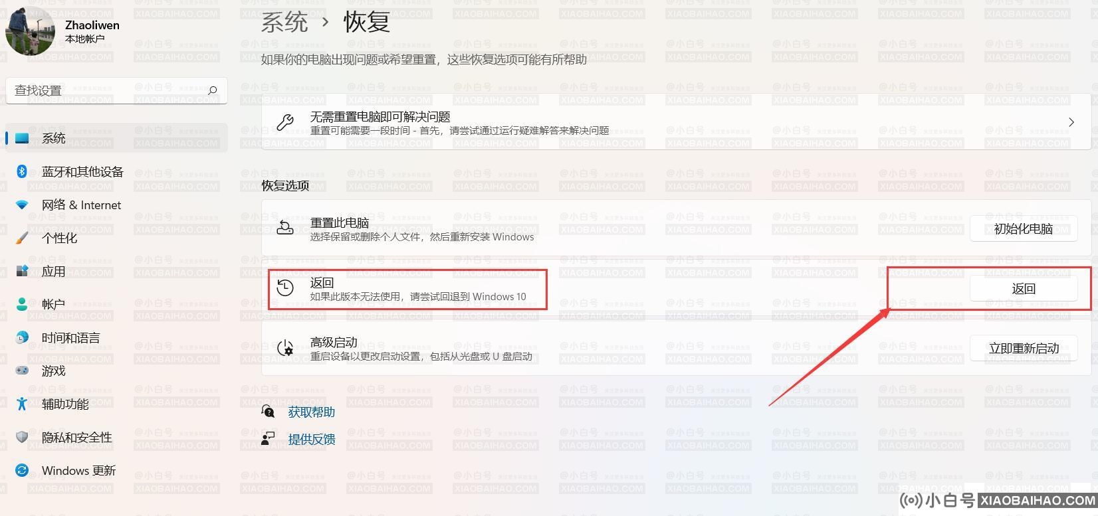
Task: Open 个性化 settings page
Action: [x=59, y=238]
